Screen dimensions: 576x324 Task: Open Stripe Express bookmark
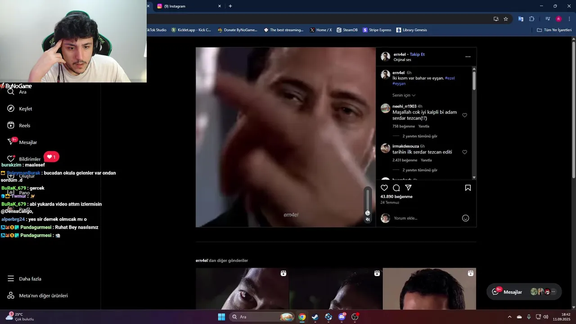point(377,30)
